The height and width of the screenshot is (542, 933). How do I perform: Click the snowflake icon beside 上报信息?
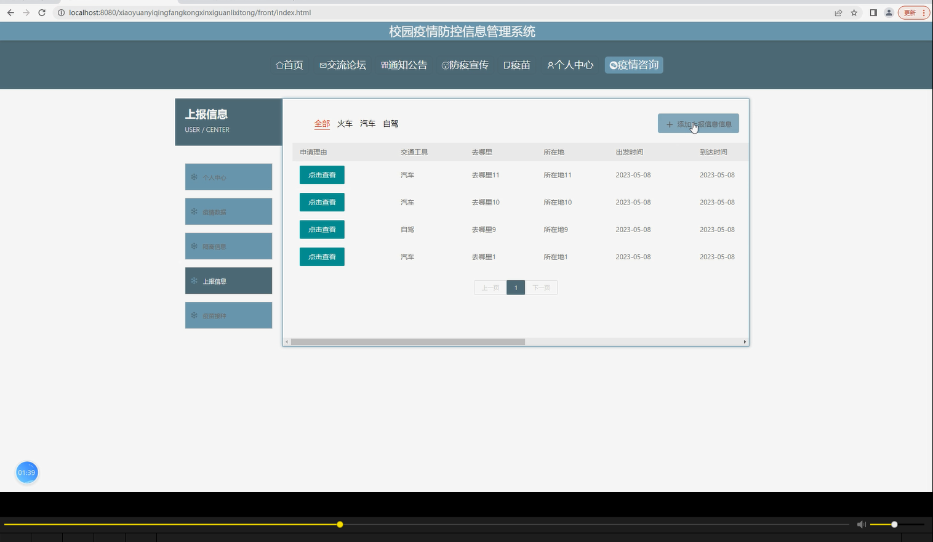194,280
